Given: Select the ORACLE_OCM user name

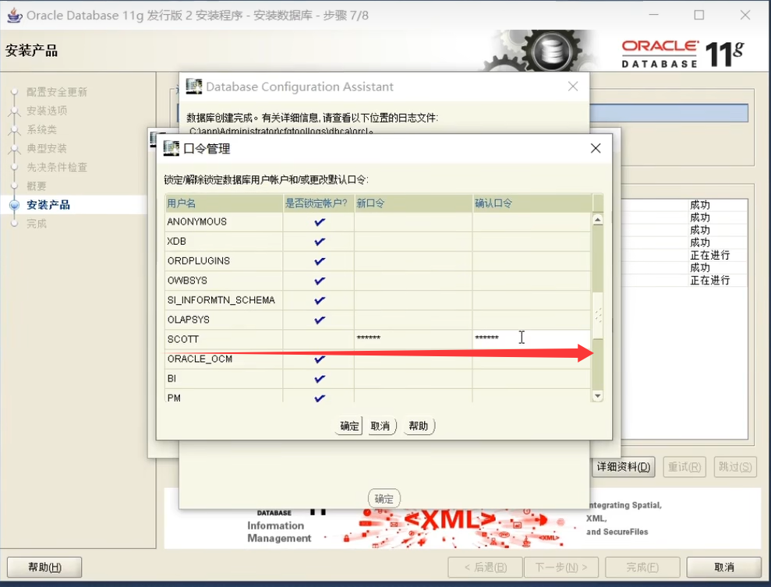Looking at the screenshot, I should (x=200, y=359).
